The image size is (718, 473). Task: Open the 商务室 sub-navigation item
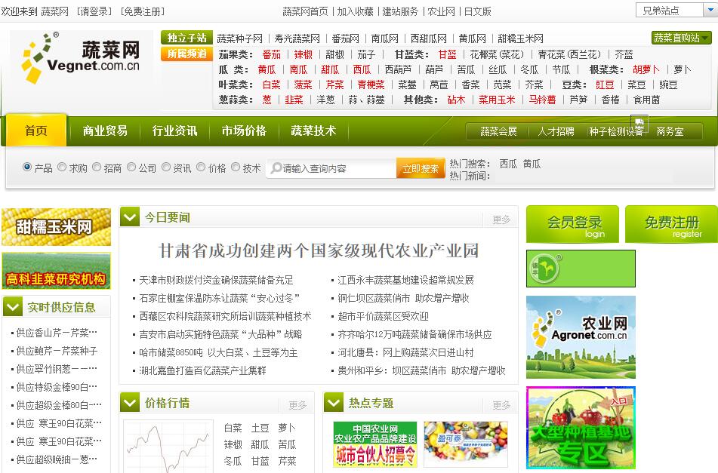tap(670, 132)
